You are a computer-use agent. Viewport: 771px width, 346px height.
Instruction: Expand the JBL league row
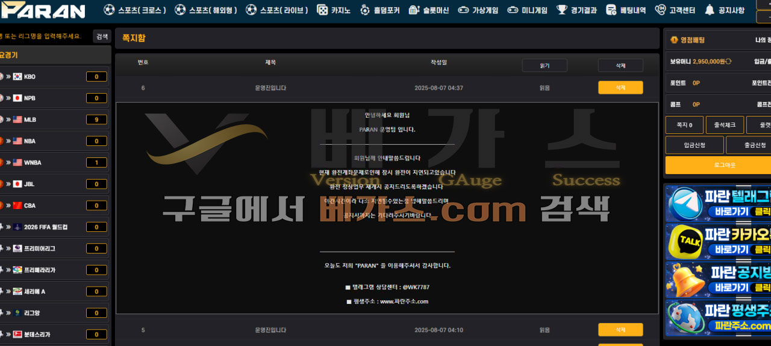54,184
